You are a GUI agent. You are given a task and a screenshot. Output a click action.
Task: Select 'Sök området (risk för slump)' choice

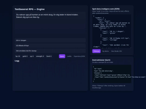(x=50, y=51)
